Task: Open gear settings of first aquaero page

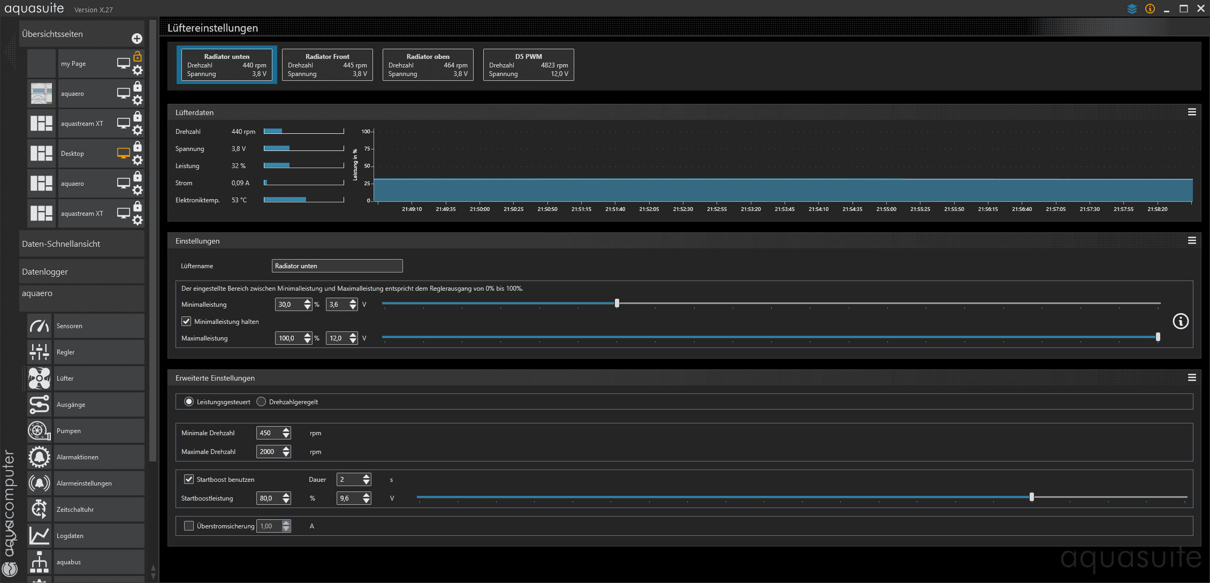Action: click(138, 100)
